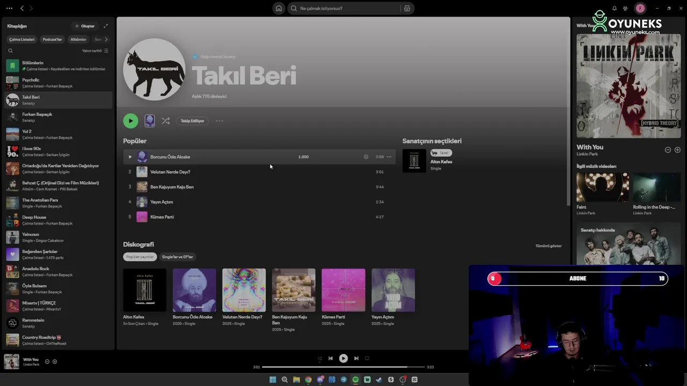Open Furkan Başaçık artist in library

point(58,117)
